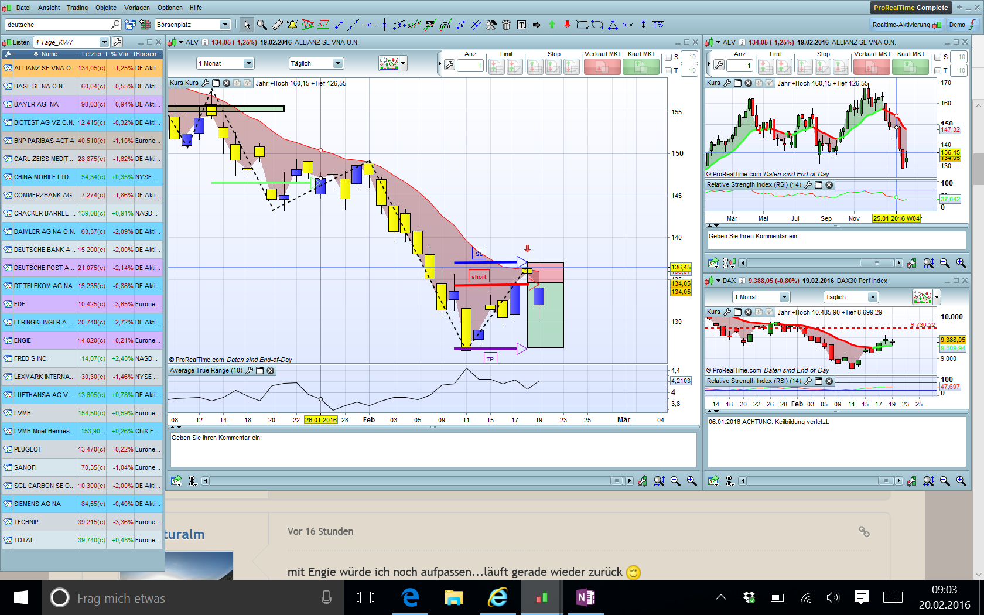Image resolution: width=984 pixels, height=615 pixels.
Task: Click the alarm bell alert tool
Action: 292,25
